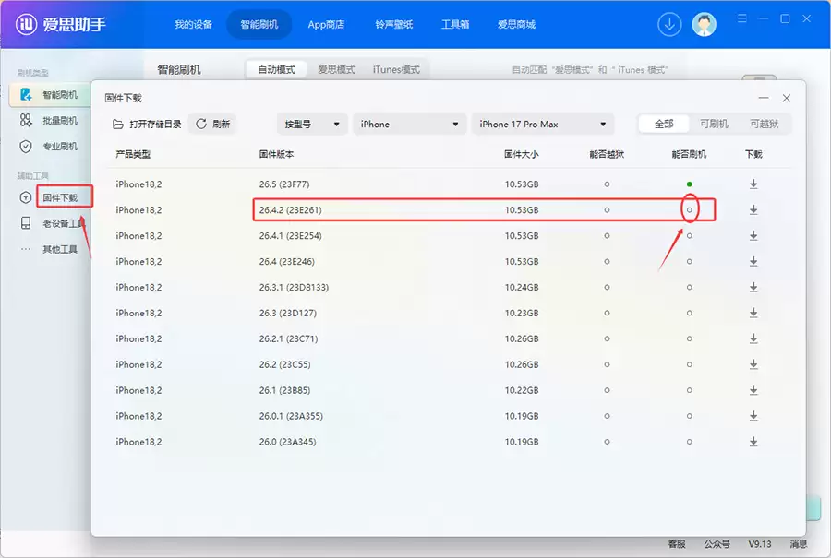
Task: Download firmware 26.2.1 (23C71)
Action: (x=753, y=338)
